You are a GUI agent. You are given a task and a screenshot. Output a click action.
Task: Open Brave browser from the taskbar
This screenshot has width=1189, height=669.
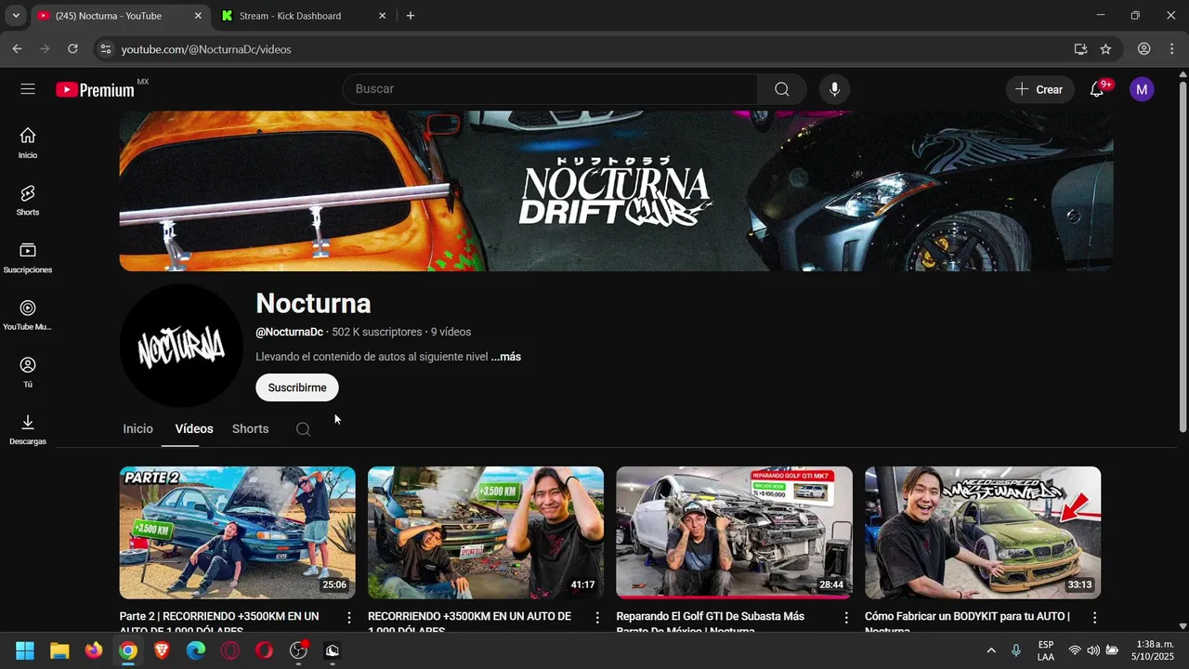(x=162, y=650)
